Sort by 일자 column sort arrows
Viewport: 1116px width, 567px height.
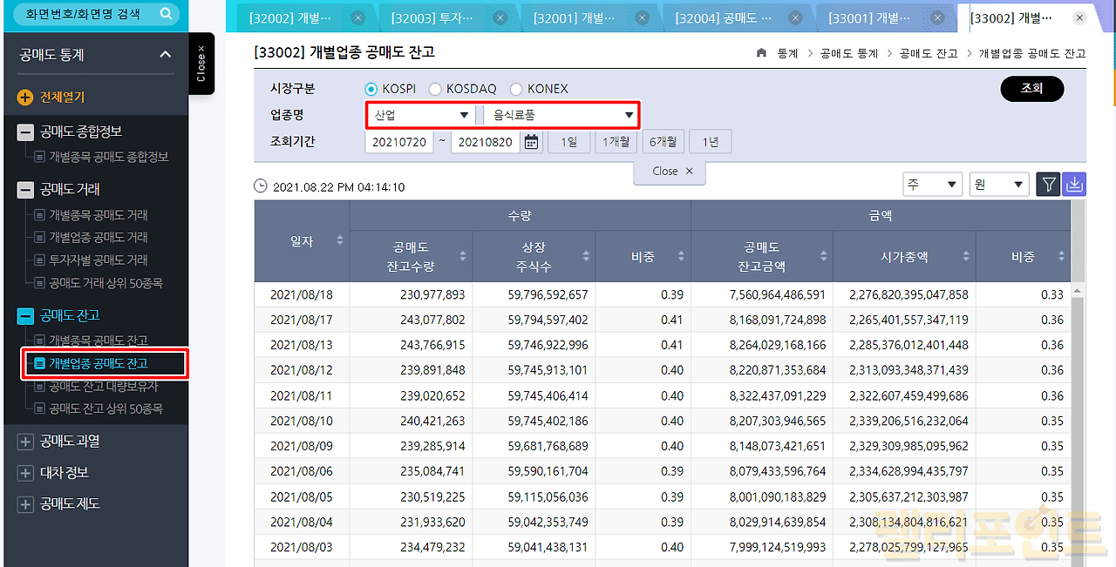[x=339, y=240]
